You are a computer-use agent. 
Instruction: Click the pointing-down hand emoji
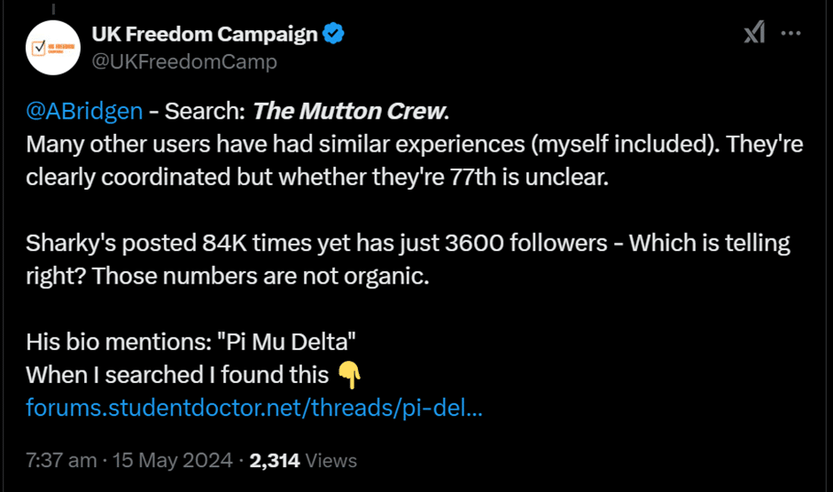click(349, 375)
